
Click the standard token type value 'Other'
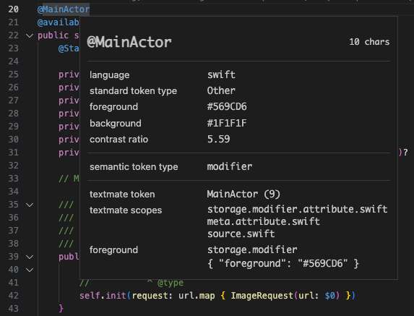(221, 90)
